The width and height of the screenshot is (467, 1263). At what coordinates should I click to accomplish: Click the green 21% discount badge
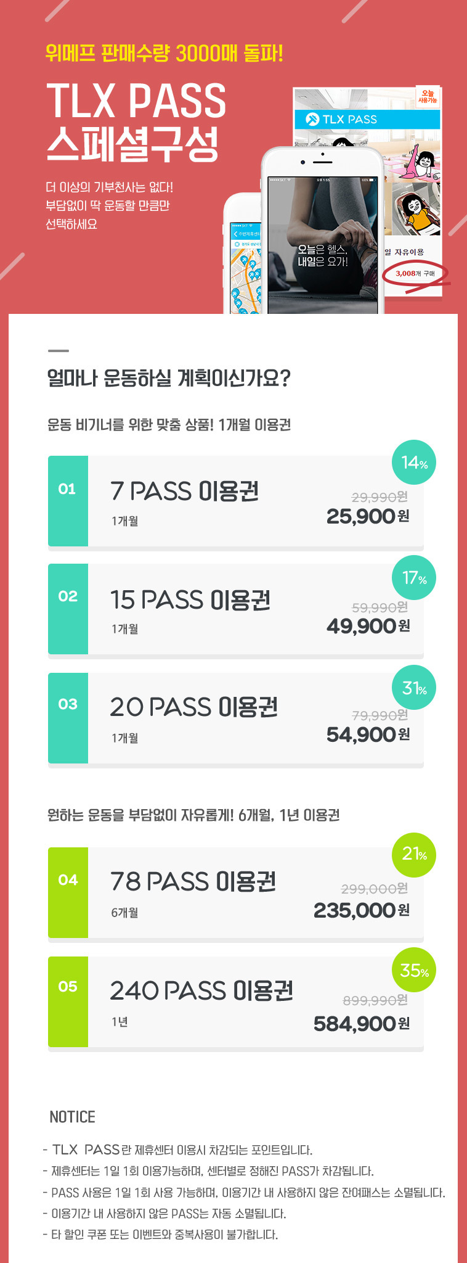[x=414, y=854]
